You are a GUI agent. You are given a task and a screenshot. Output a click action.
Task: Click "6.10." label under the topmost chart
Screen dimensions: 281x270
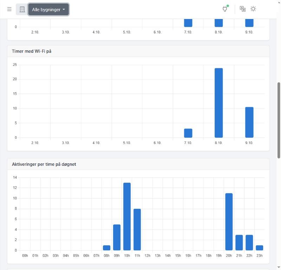point(157,32)
